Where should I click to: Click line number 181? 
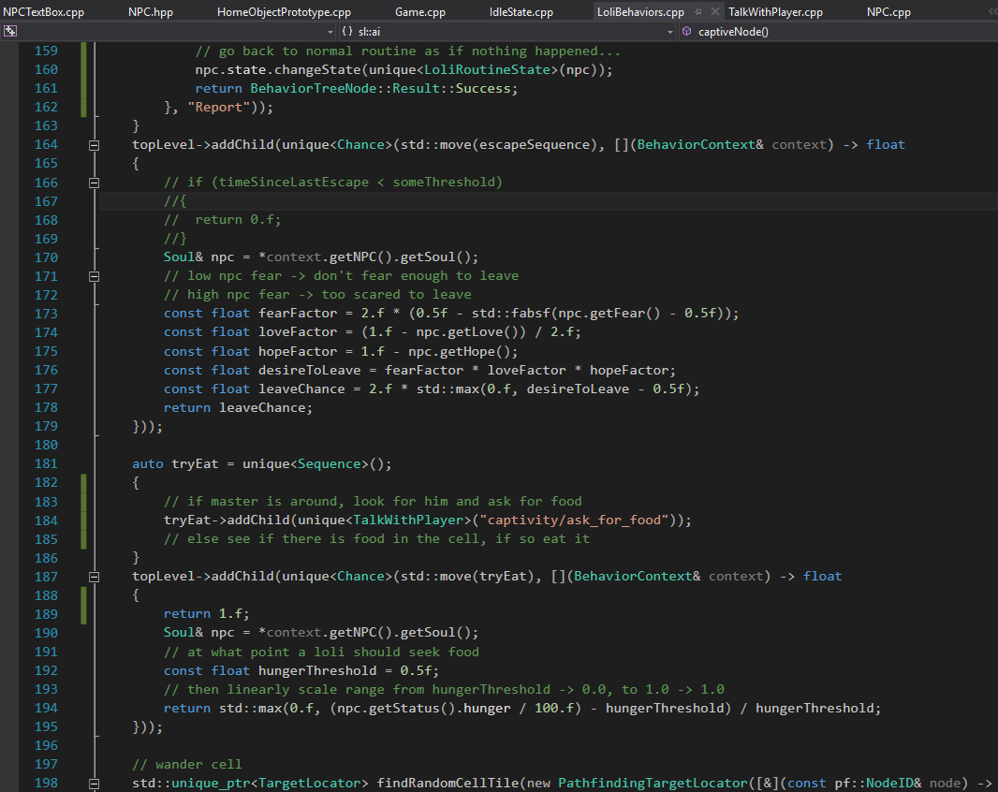46,464
